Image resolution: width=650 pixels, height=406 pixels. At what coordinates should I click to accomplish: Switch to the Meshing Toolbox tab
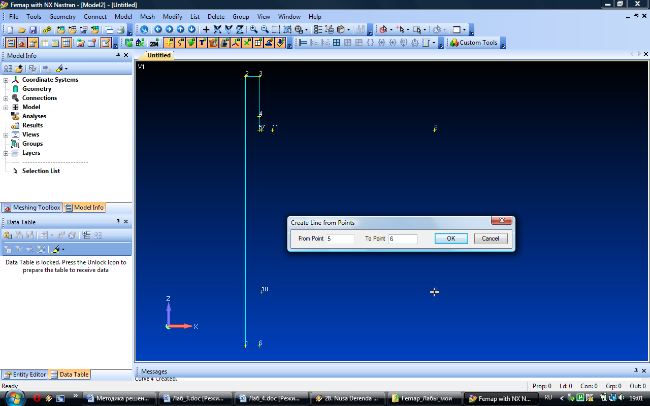coord(32,208)
